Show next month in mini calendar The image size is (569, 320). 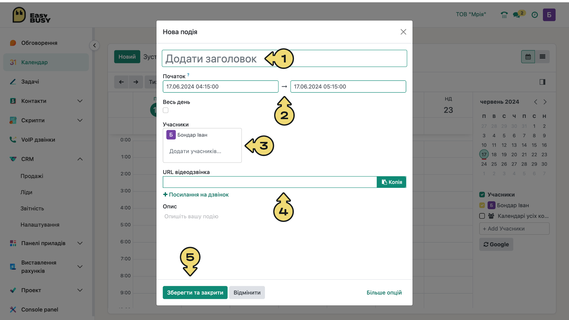tap(545, 102)
